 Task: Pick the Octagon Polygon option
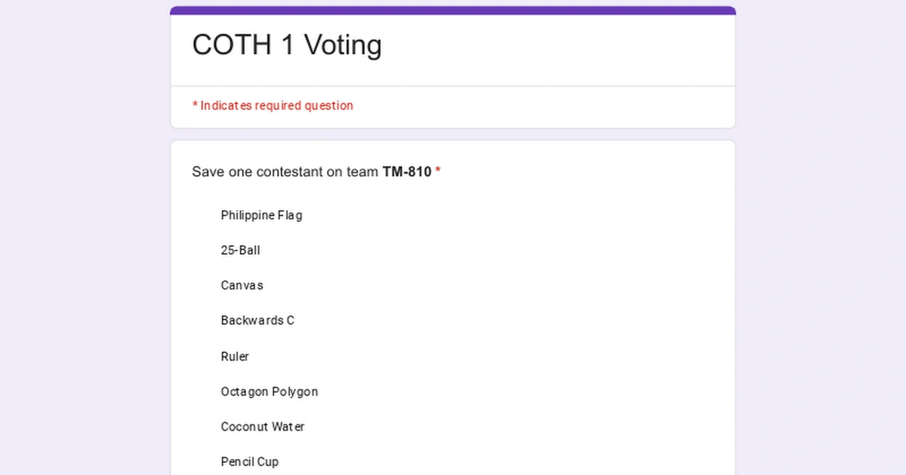(270, 391)
